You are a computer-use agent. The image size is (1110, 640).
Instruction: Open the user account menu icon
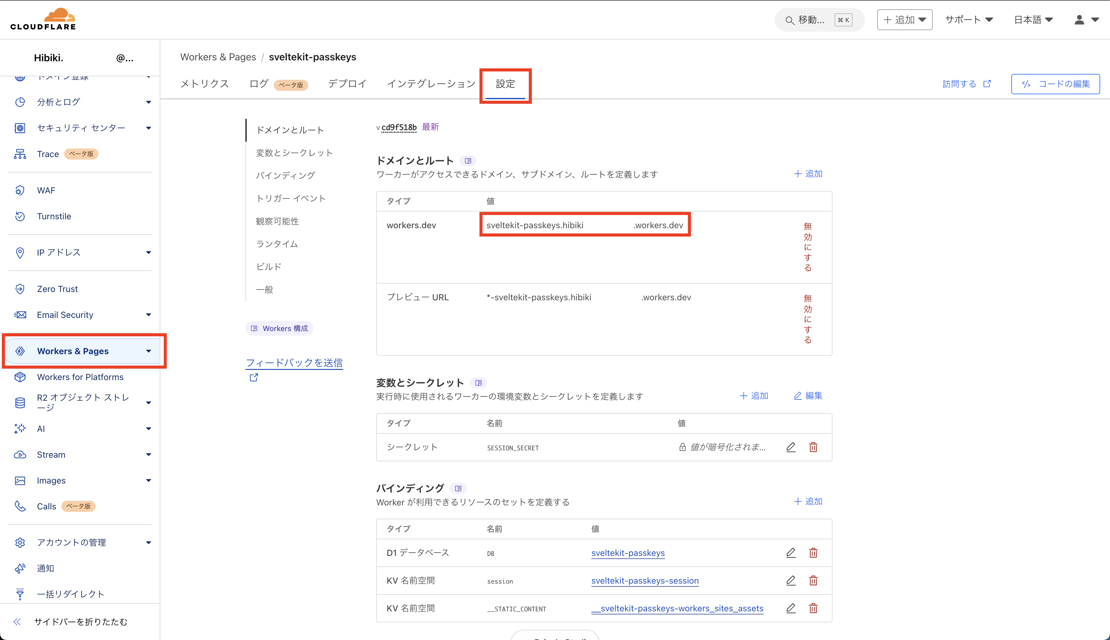point(1086,20)
